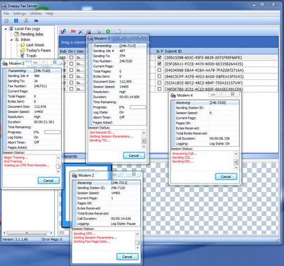Click the Modem 4 window title icon

[173, 95]
